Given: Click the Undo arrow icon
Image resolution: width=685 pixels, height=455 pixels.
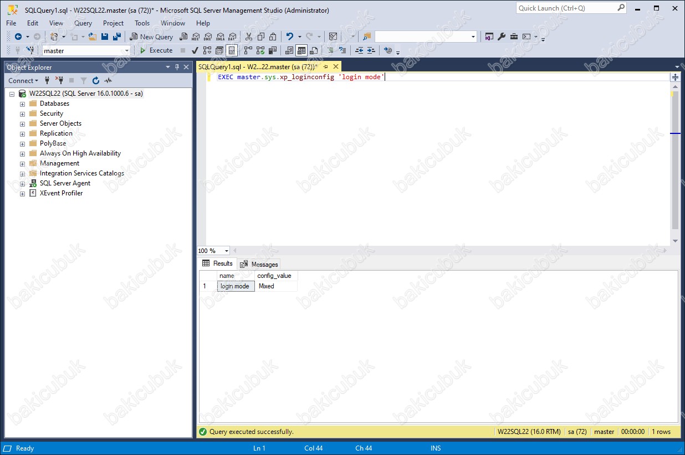Looking at the screenshot, I should [x=289, y=37].
